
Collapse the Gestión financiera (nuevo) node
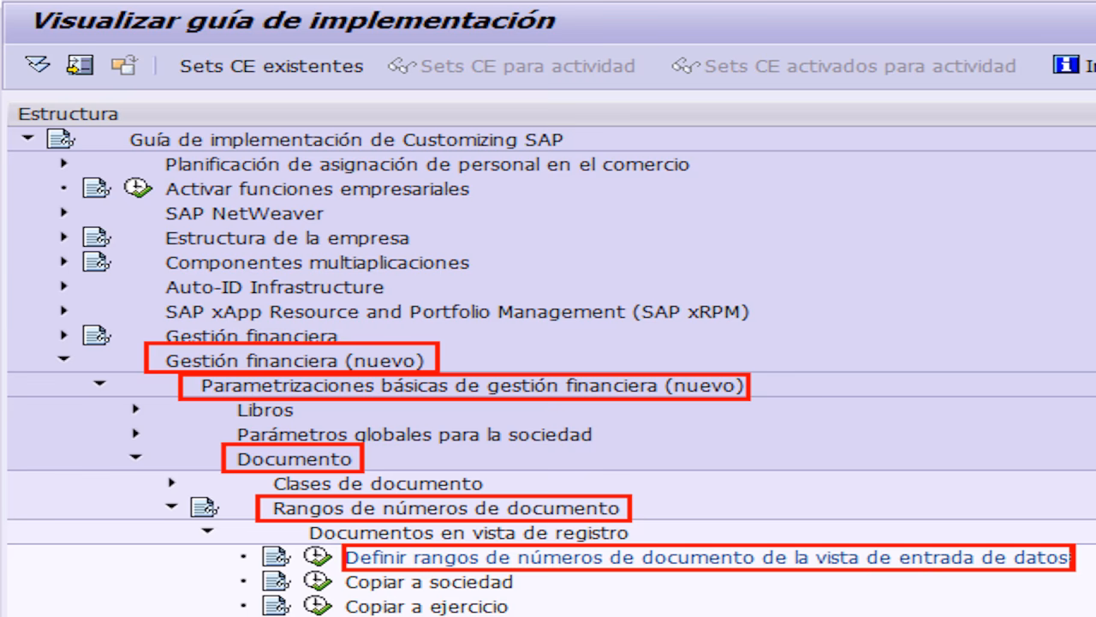tap(65, 361)
